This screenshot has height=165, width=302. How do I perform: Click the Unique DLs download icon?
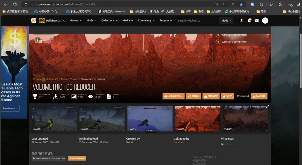(x=56, y=96)
